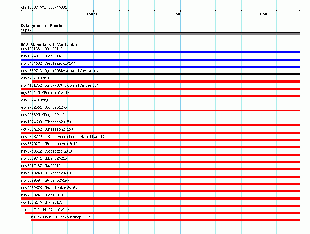Image resolution: width=310 pixels, height=234 pixels.
Task: Click the nsv4181752 gnomAD variant label
Action: 60,85
